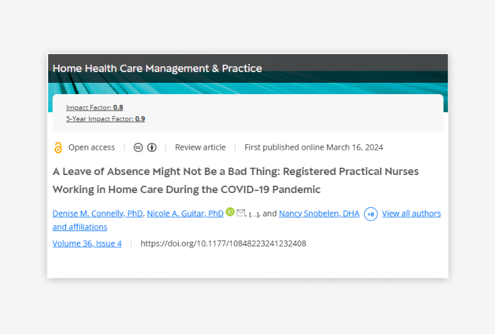The width and height of the screenshot is (495, 334).
Task: Click the 'and affiliations' link text
Action: [80, 227]
